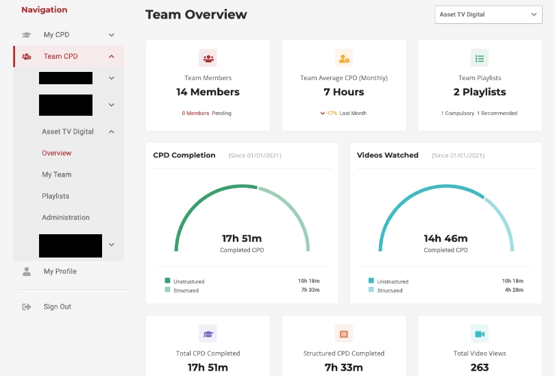
Task: Click the Sign Out arrow icon
Action: [x=27, y=307]
